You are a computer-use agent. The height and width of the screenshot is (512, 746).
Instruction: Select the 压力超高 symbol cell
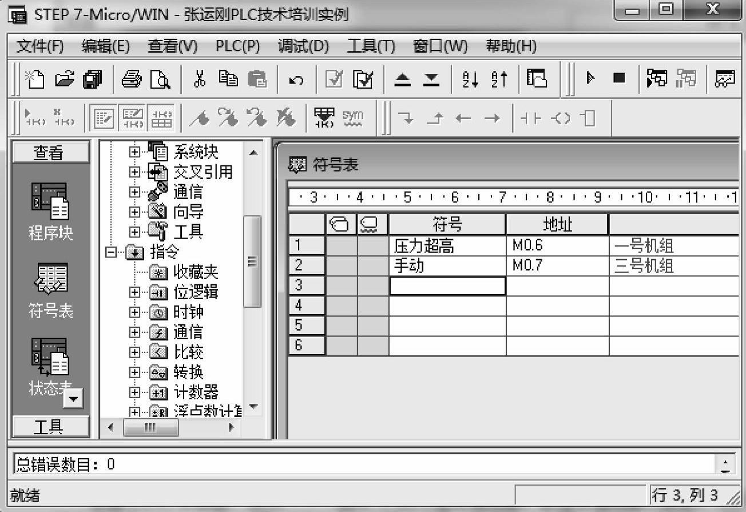tap(447, 246)
